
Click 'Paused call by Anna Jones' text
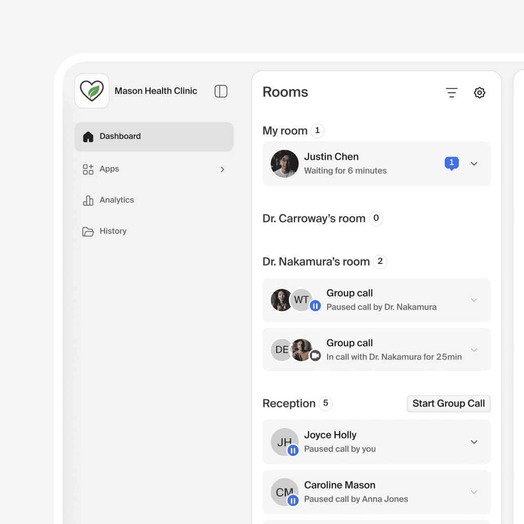[356, 499]
